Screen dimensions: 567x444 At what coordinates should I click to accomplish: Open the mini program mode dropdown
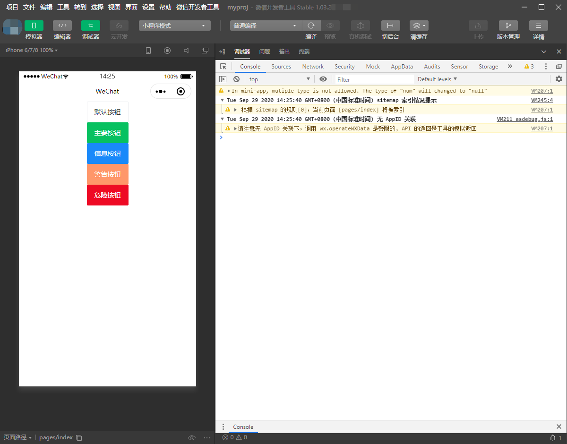[175, 26]
